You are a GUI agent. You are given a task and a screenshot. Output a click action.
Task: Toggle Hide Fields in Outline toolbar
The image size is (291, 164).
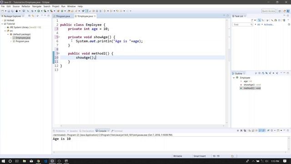point(266,73)
